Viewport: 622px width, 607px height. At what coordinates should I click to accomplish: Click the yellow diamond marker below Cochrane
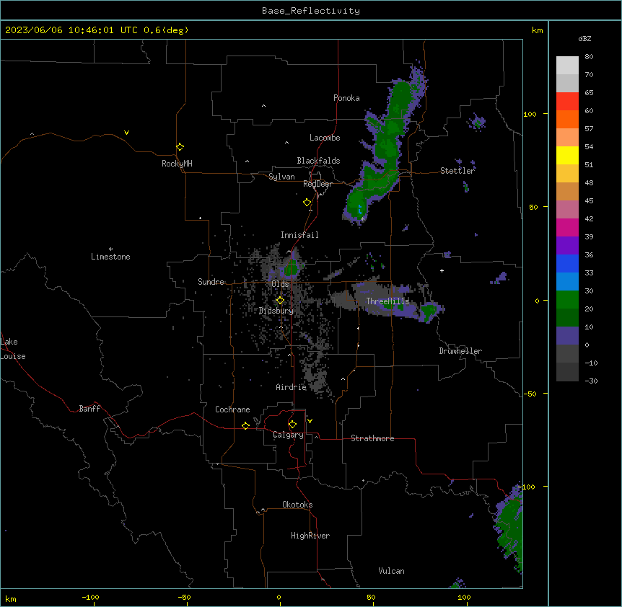click(x=245, y=425)
